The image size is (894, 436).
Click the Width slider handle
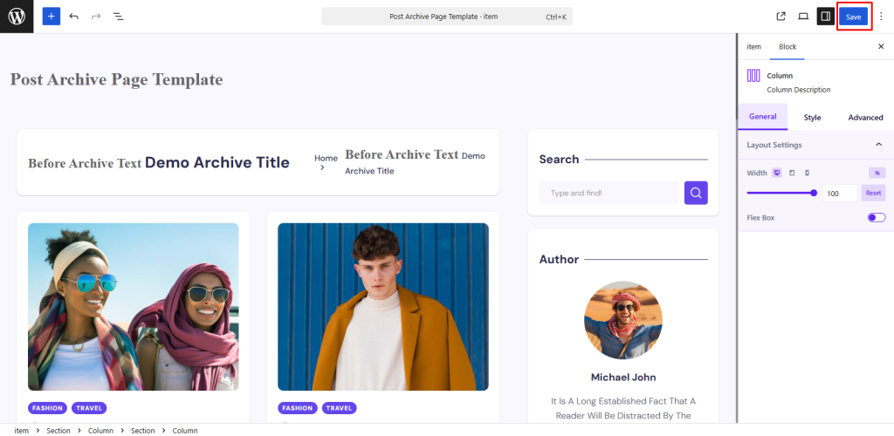click(x=814, y=193)
